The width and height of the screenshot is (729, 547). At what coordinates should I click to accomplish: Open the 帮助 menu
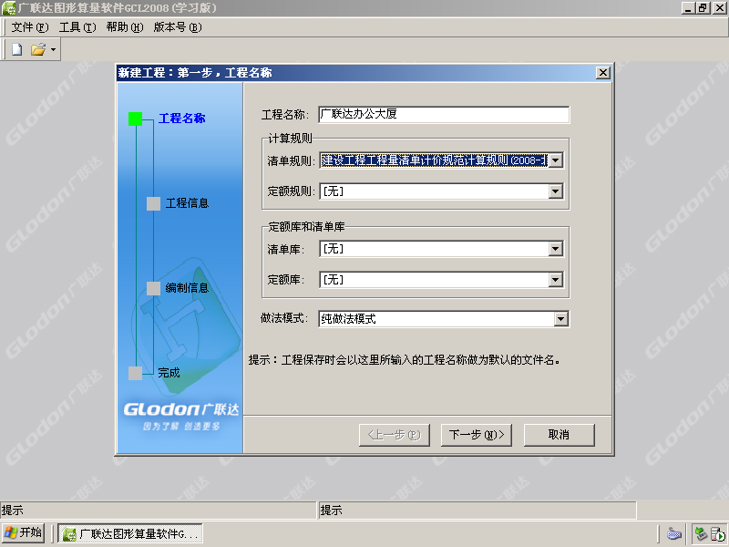[x=125, y=27]
